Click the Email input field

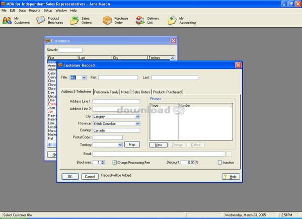159,154
